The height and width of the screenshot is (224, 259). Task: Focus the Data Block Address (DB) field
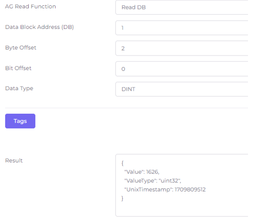[182, 28]
